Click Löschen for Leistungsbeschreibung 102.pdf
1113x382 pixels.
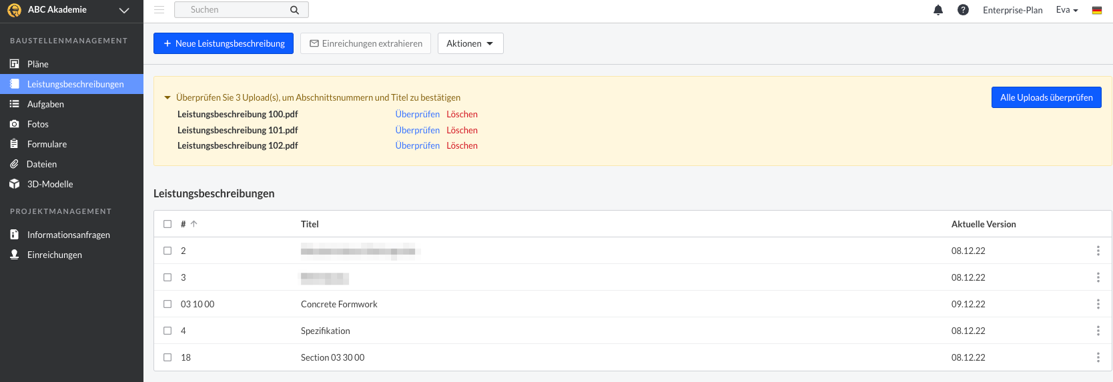coord(462,145)
